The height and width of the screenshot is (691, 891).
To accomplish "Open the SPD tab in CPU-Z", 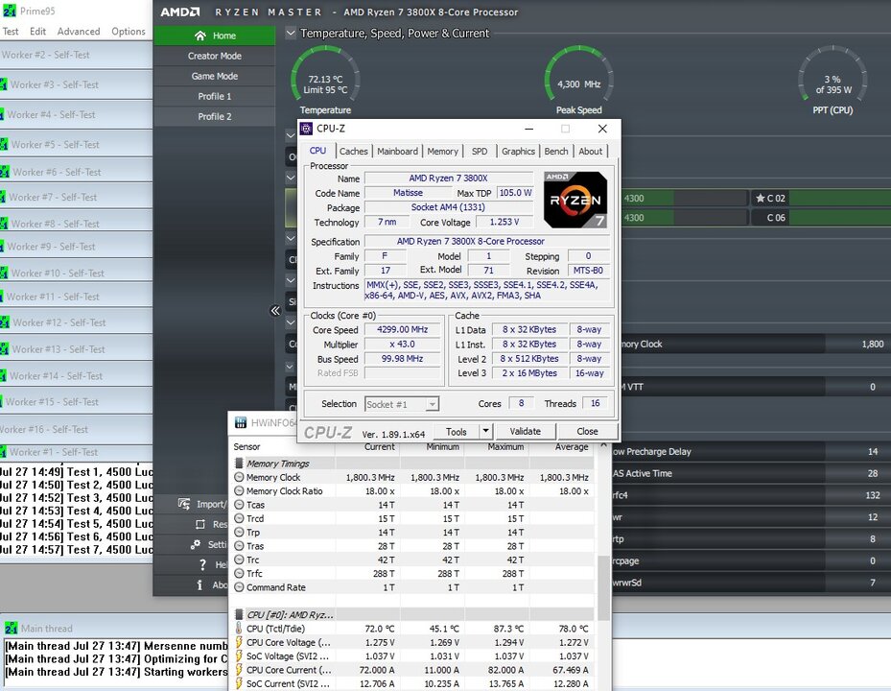I will pyautogui.click(x=479, y=152).
